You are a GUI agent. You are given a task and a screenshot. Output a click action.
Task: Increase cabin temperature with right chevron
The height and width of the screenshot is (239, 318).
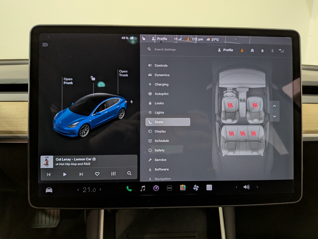100,190
